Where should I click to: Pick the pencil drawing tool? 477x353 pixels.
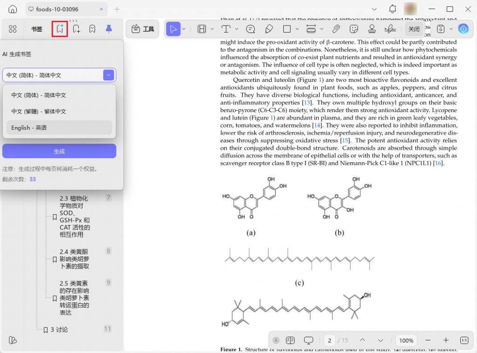(x=270, y=28)
